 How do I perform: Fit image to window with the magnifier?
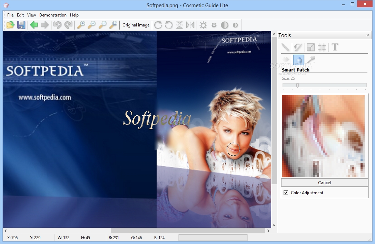pos(113,25)
